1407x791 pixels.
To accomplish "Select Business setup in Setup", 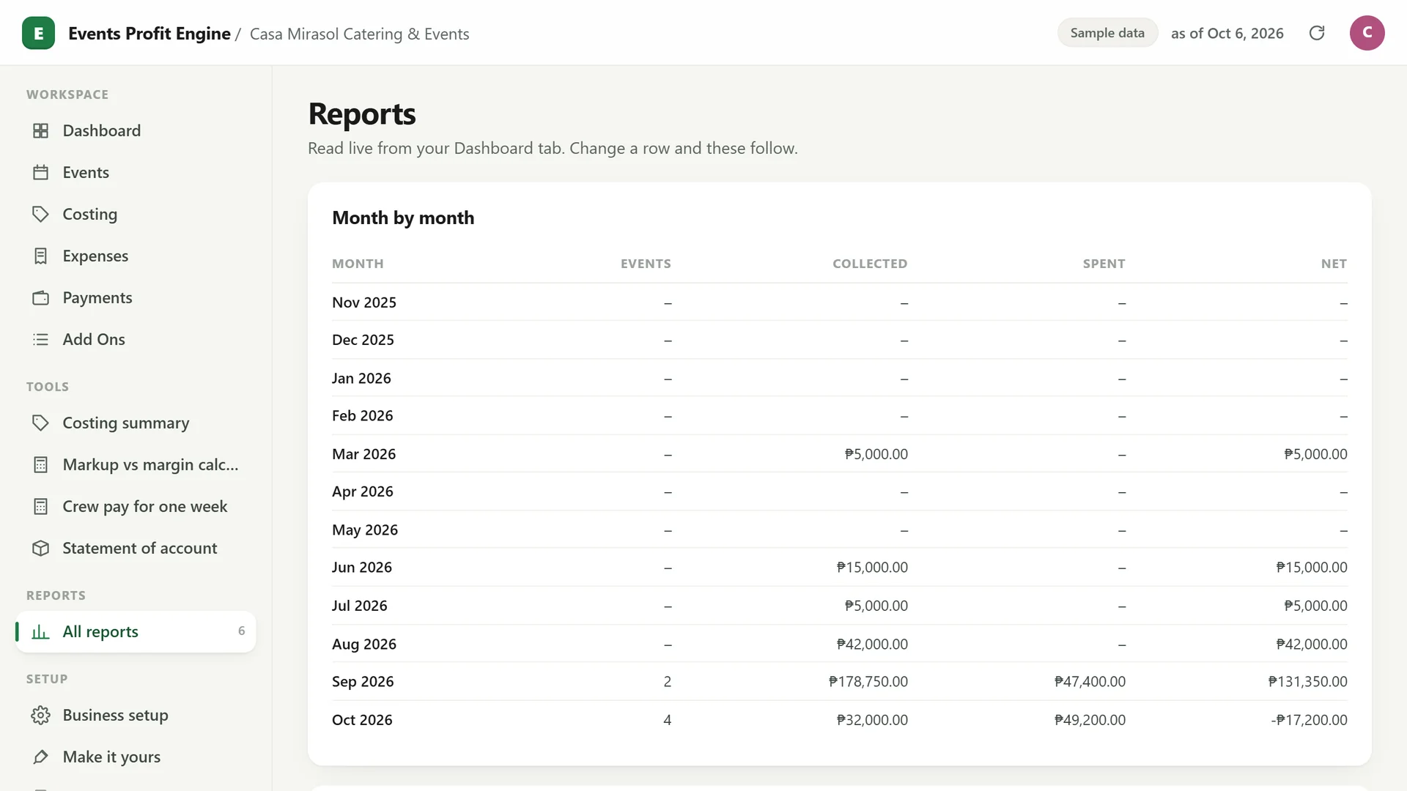I will [136, 715].
